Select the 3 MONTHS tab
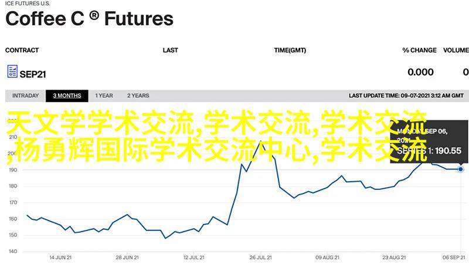 pos(67,96)
